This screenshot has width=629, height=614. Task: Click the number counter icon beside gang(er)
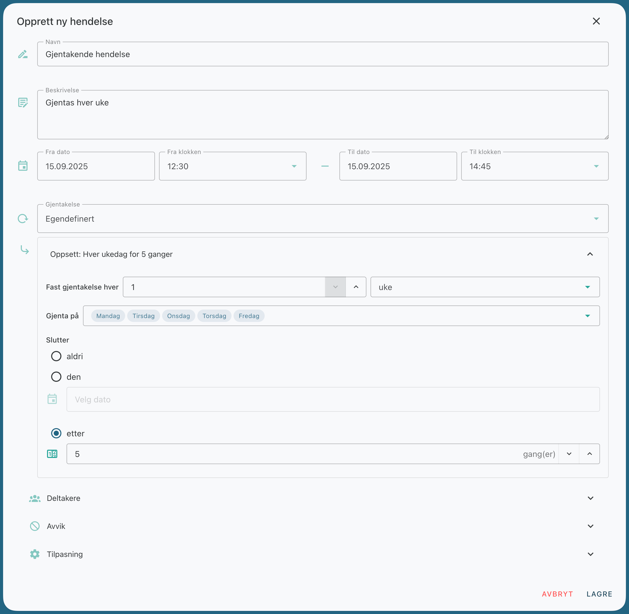click(52, 454)
